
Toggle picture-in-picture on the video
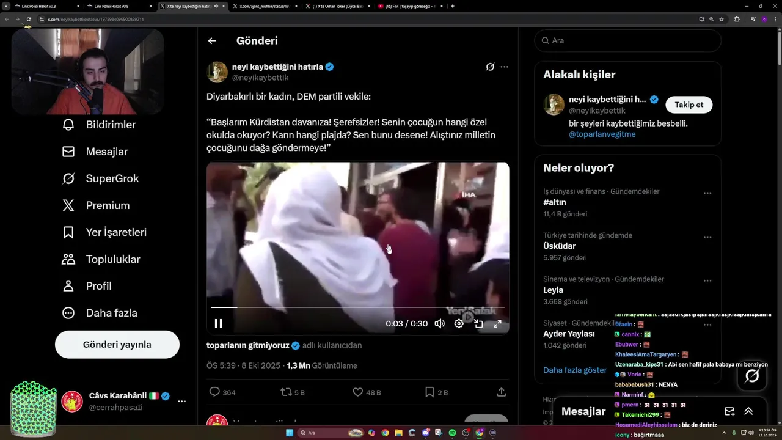point(478,323)
